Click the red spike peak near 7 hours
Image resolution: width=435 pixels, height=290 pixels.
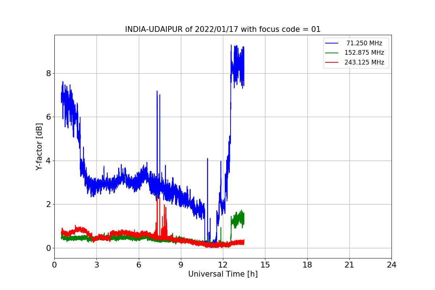pos(157,198)
